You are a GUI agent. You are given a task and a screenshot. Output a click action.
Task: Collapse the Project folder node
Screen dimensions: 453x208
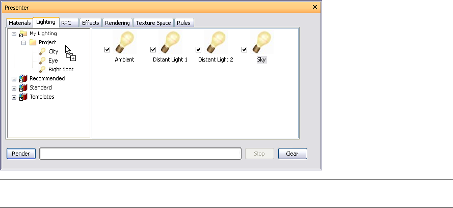[23, 43]
